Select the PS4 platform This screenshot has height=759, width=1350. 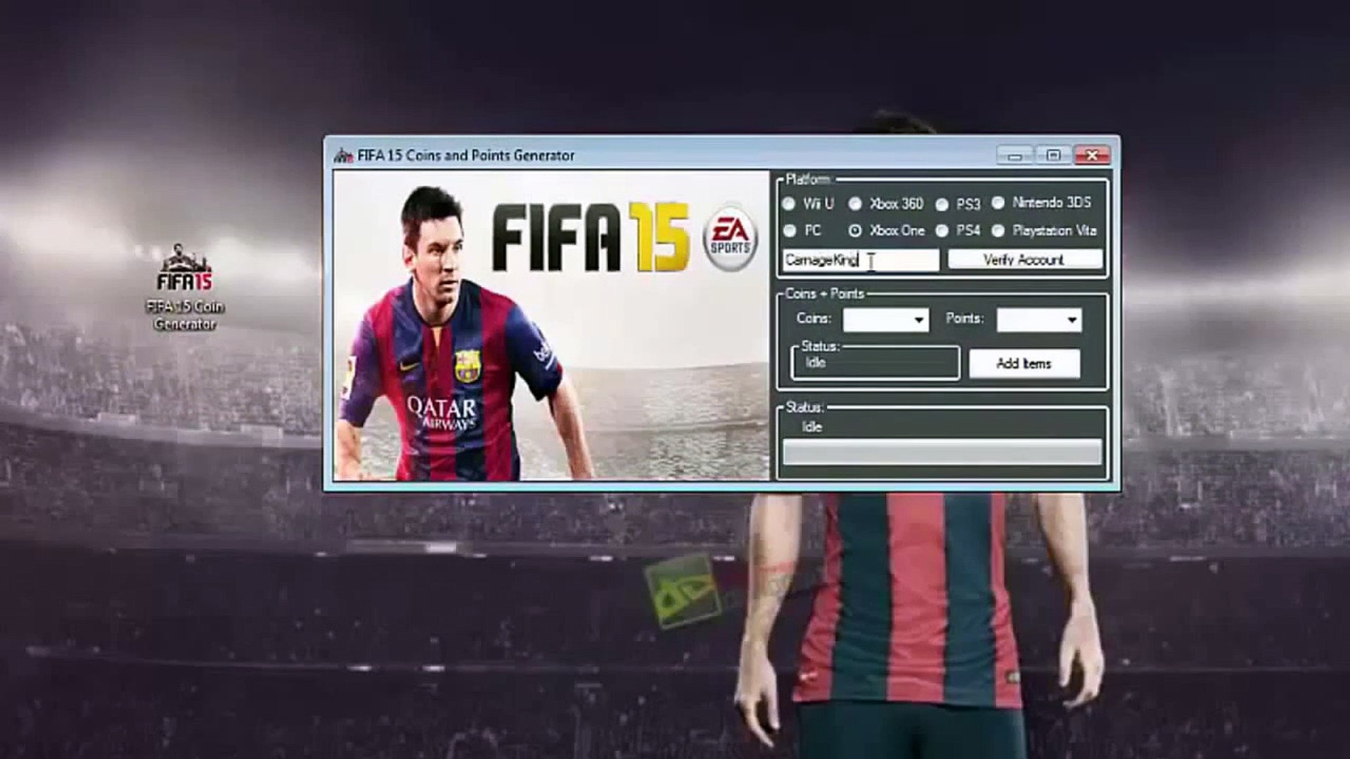pyautogui.click(x=942, y=231)
